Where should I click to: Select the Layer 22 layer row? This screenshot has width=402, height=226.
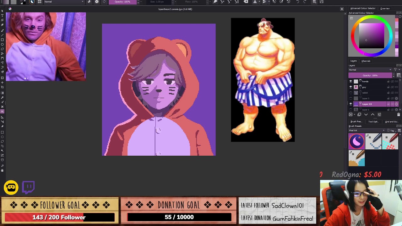[x=374, y=104]
